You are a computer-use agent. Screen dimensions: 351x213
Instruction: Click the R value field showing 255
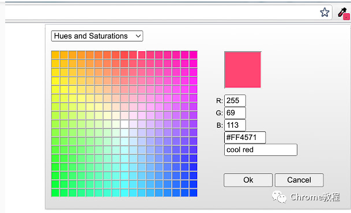(235, 101)
